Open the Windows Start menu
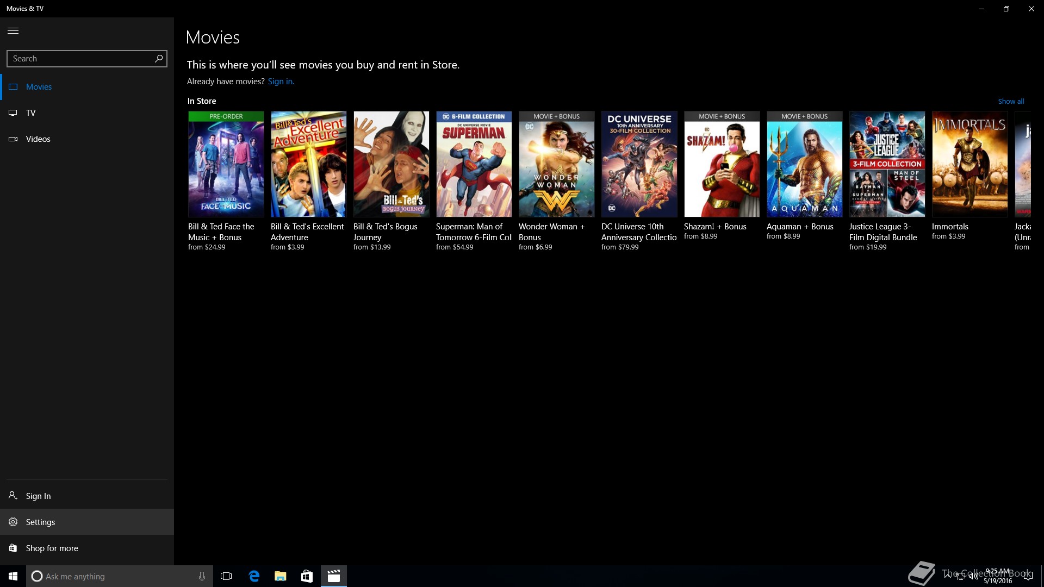1044x587 pixels. [13, 576]
